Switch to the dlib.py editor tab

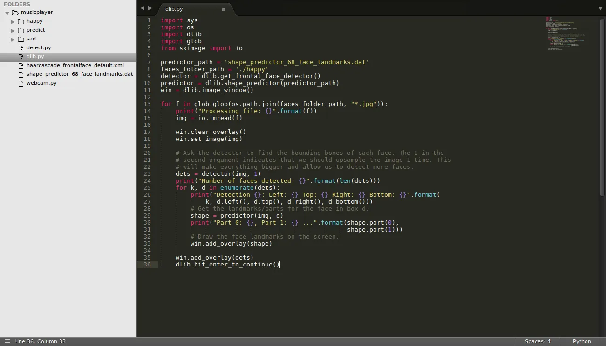click(195, 9)
